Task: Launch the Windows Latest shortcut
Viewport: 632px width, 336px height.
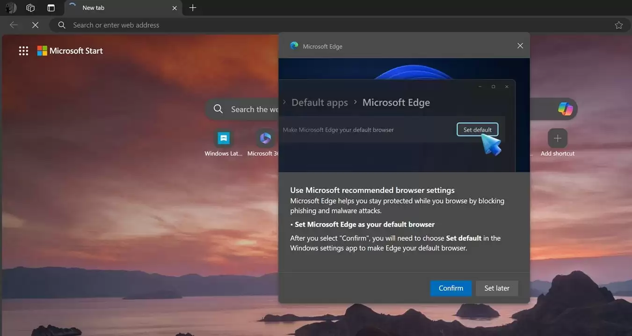Action: [223, 138]
